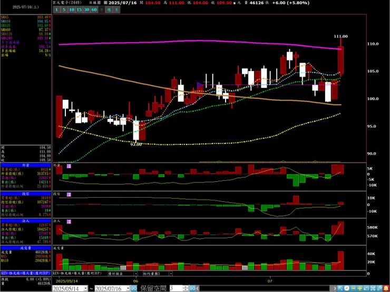Zoom in with the plus icon
This screenshot has height=292, width=390.
click(x=359, y=288)
